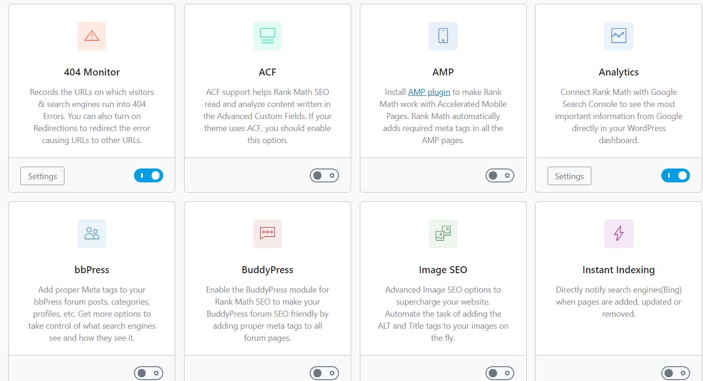Image resolution: width=703 pixels, height=381 pixels.
Task: Click the 404 Monitor warning triangle icon
Action: (92, 36)
